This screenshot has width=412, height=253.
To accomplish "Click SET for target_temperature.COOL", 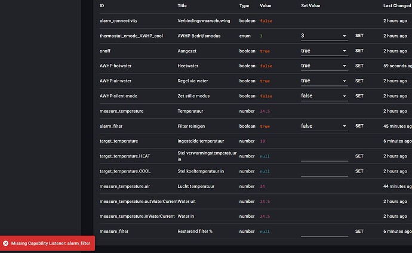I will pyautogui.click(x=359, y=171).
